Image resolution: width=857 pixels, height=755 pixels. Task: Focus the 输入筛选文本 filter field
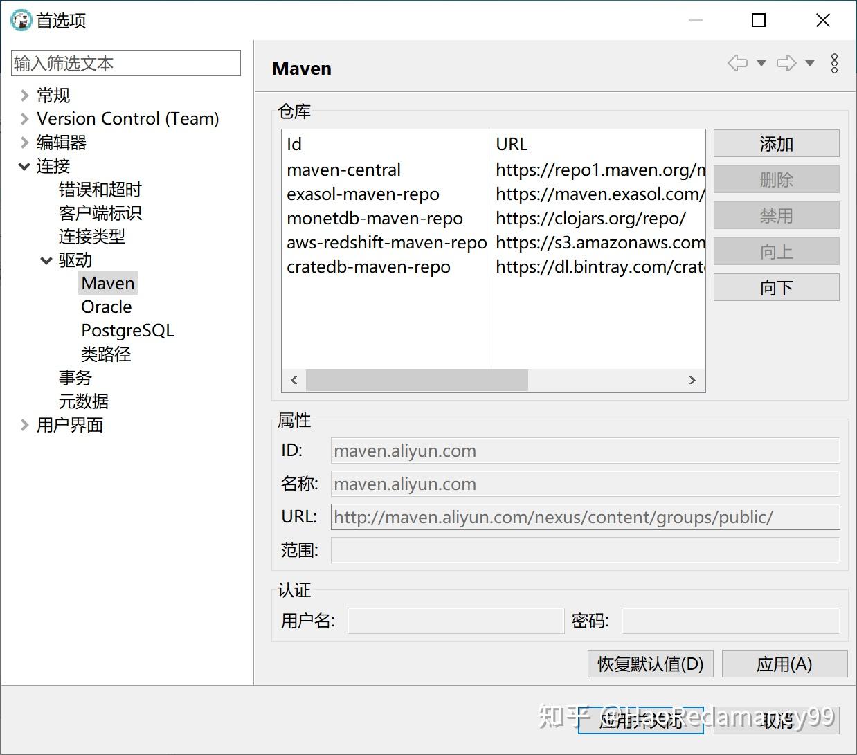[126, 63]
